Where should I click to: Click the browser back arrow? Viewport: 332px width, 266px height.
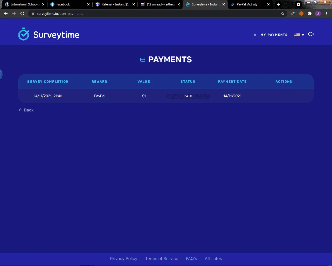click(6, 14)
